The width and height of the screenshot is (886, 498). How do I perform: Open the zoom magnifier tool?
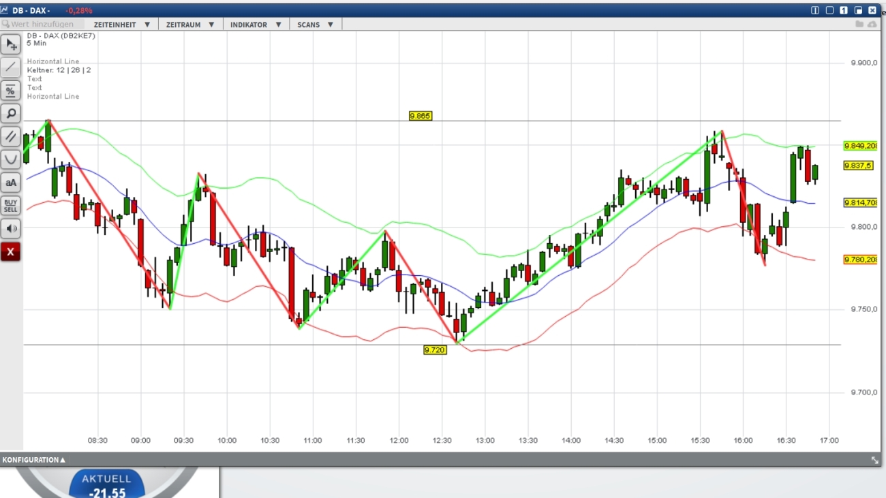coord(10,113)
